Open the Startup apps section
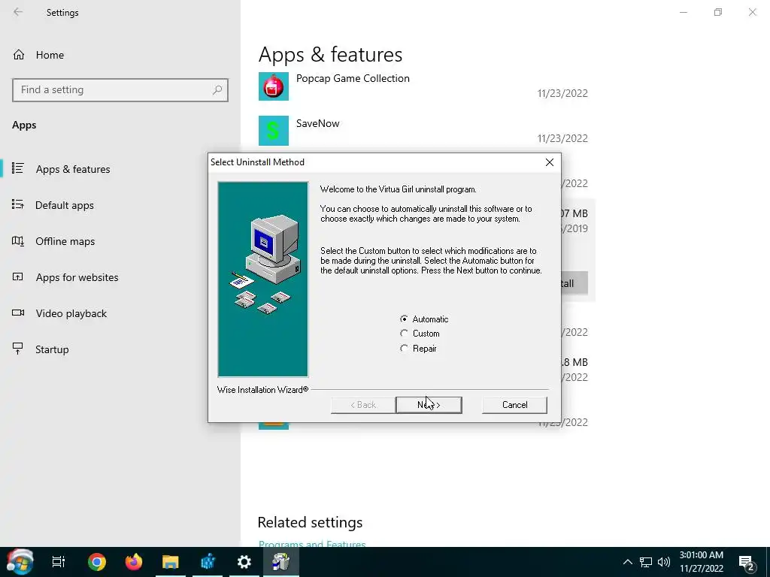 52,349
